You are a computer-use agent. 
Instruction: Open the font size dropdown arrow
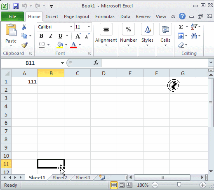pyautogui.click(x=89, y=27)
